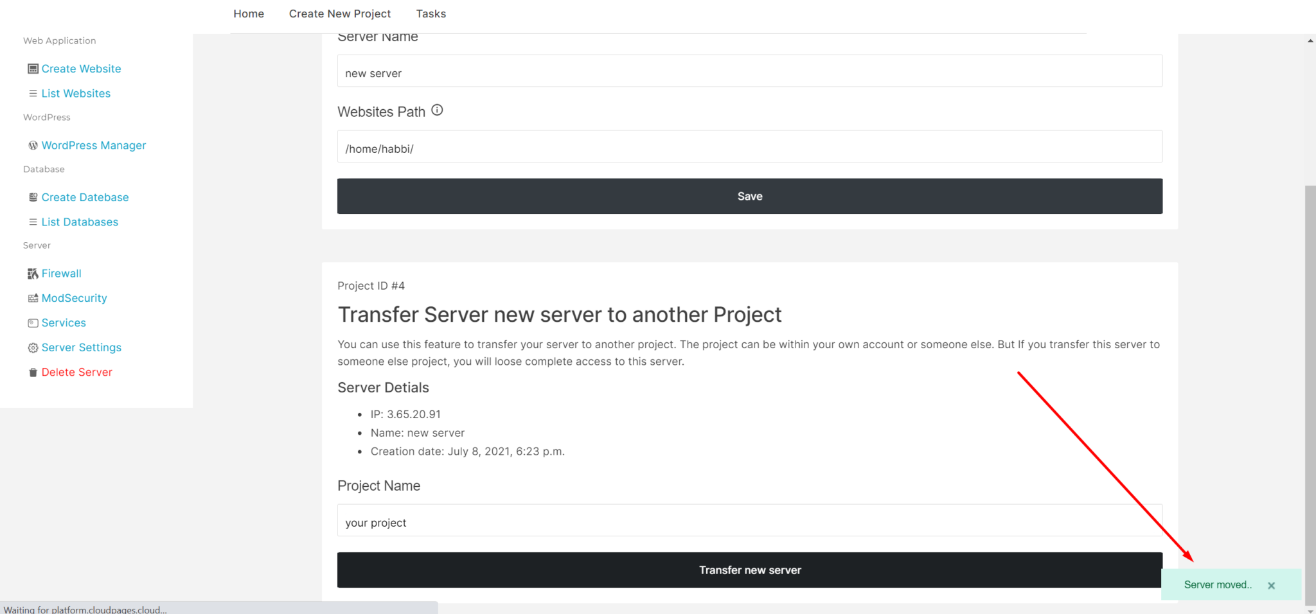Dismiss the Server moved notification
Image resolution: width=1316 pixels, height=614 pixels.
(x=1271, y=585)
